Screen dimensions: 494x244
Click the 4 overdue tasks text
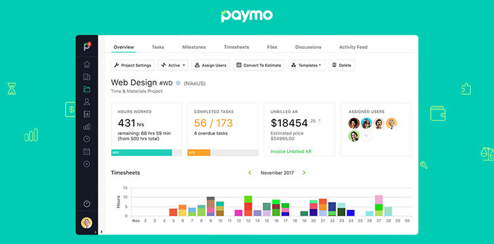coord(211,133)
